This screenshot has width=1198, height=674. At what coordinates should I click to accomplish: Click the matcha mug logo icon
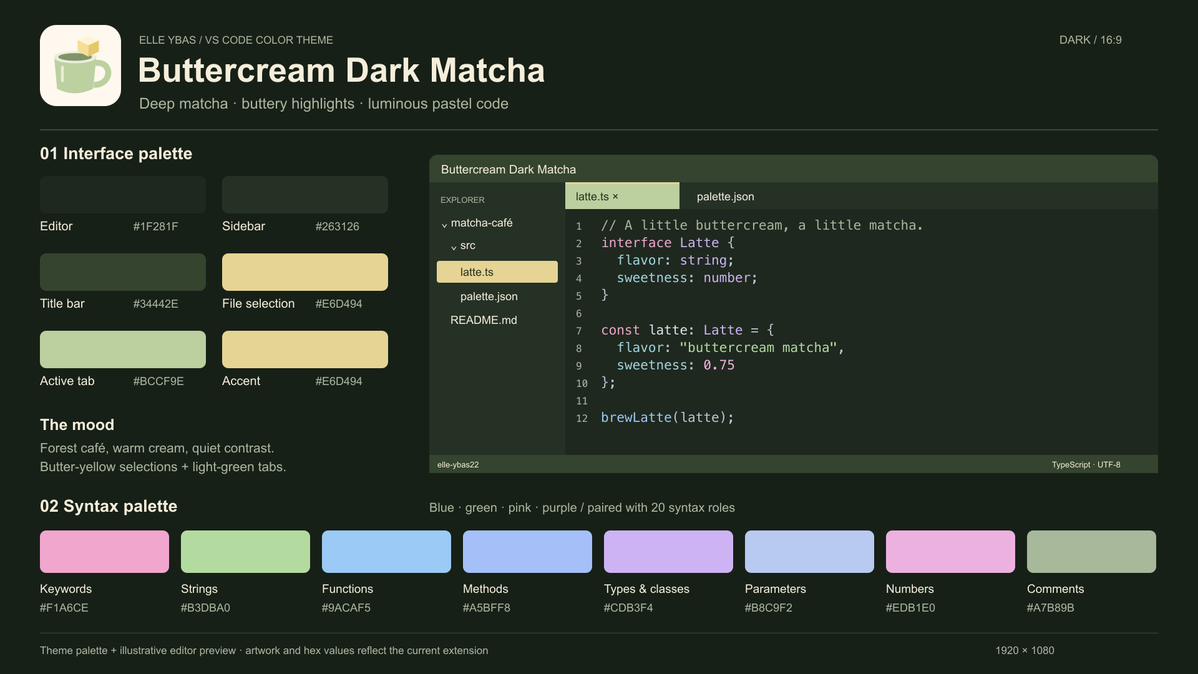80,66
